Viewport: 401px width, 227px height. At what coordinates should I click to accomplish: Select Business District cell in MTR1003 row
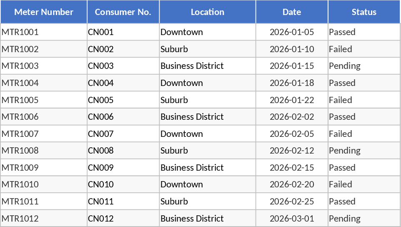point(192,66)
